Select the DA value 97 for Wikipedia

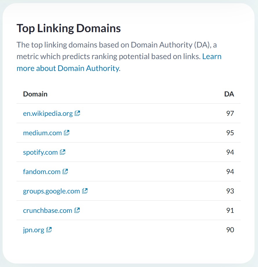point(230,114)
